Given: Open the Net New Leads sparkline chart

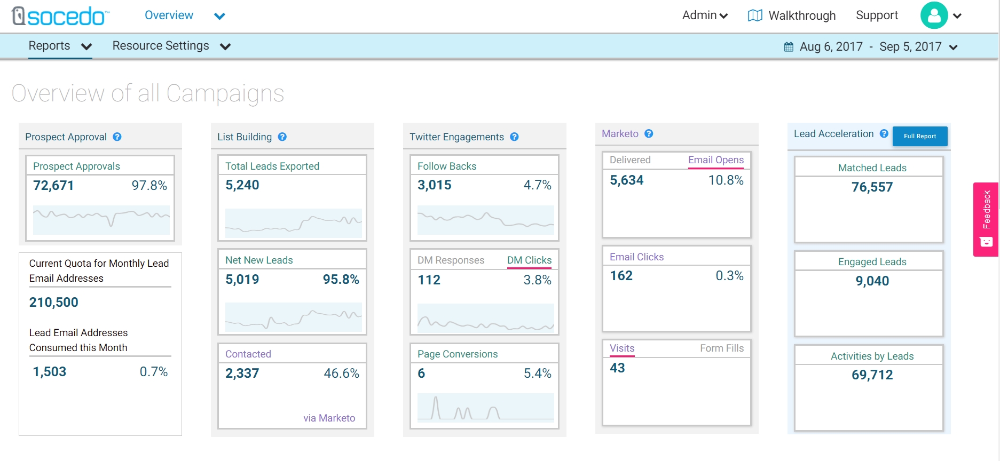Looking at the screenshot, I should click(x=294, y=317).
